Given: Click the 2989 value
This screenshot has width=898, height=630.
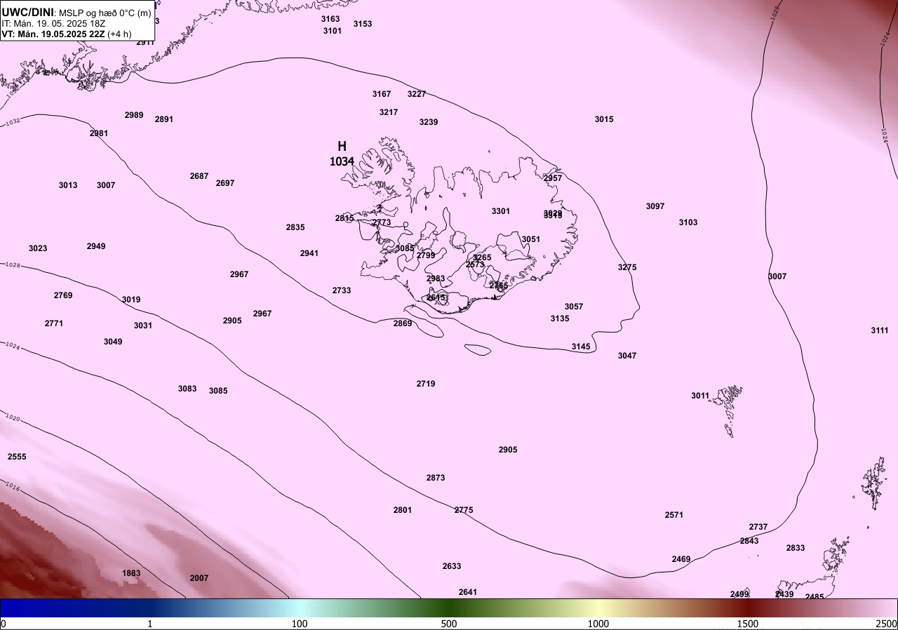Looking at the screenshot, I should point(134,115).
